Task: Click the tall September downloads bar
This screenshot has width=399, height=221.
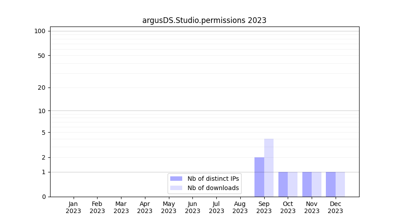Action: pos(269,168)
